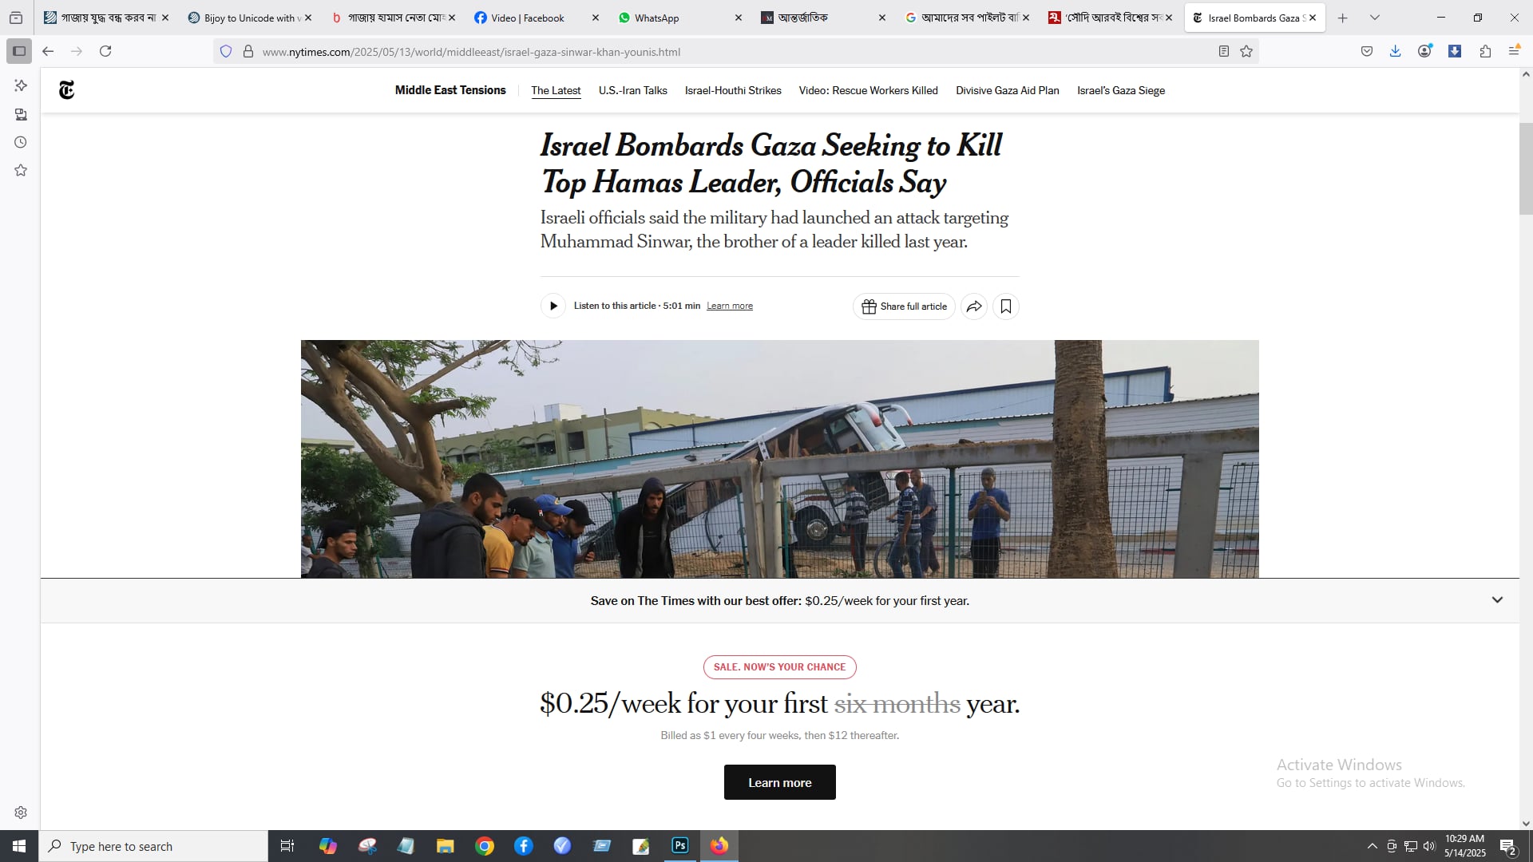Click the black Learn more button
Screen dimensions: 1533x862
779,782
